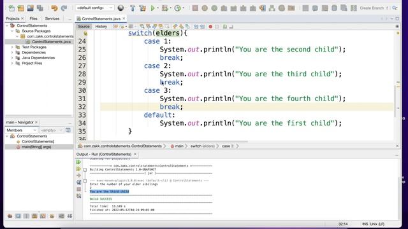This screenshot has height=229, width=408.
Task: Toggle the crown-shaped Navigator filter icon
Action: pyautogui.click(x=52, y=216)
